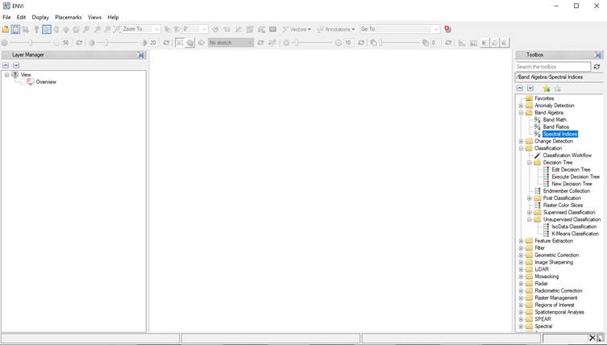Click the Cursor Value tool icon
This screenshot has width=607, height=345.
tap(36, 29)
